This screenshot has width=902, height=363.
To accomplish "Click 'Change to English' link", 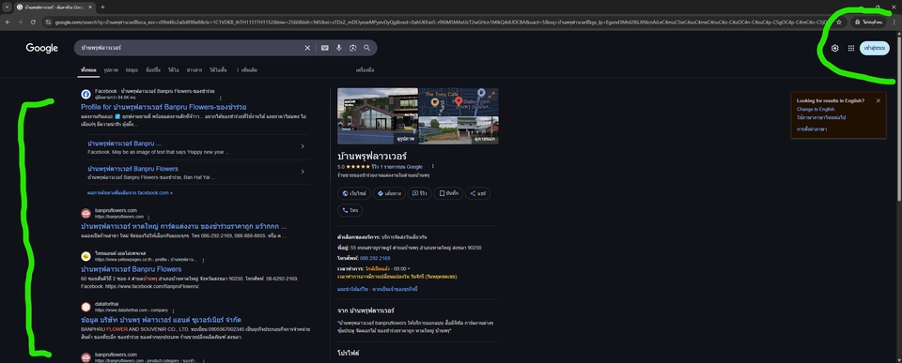I will coord(816,109).
